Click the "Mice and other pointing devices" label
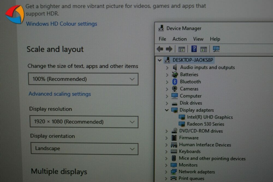The image size is (273, 182). 212,158
